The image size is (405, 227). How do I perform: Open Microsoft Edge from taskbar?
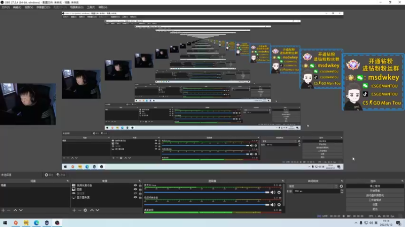(x=36, y=223)
